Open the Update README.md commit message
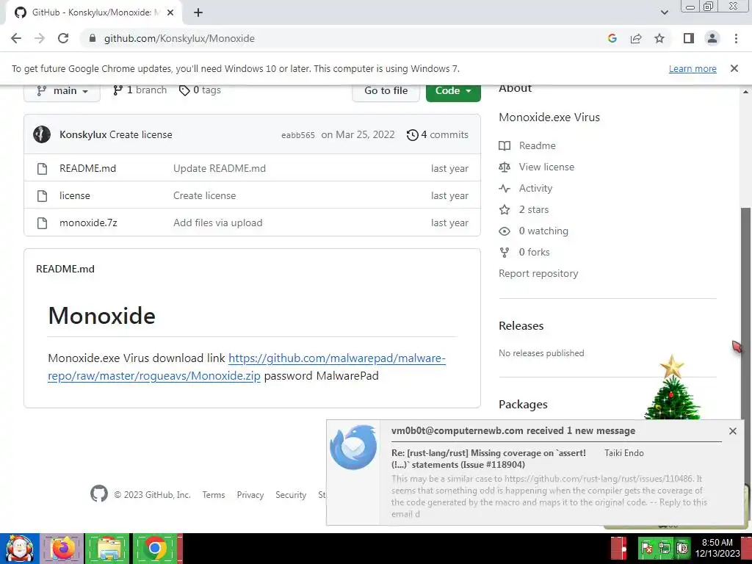Viewport: 752px width, 564px height. coord(220,168)
